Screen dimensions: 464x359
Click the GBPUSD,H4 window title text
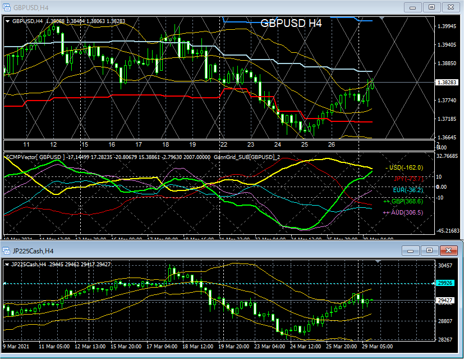click(31, 8)
